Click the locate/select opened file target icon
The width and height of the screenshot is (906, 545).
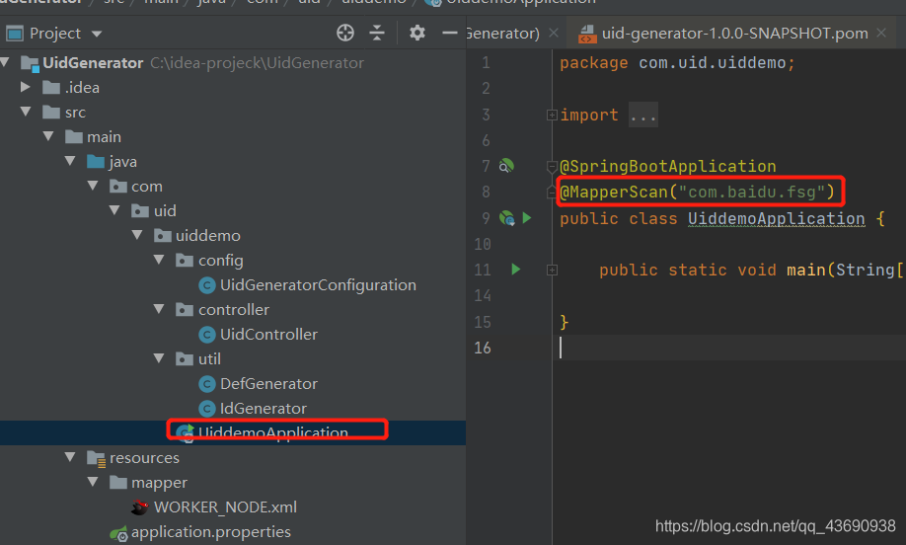345,33
